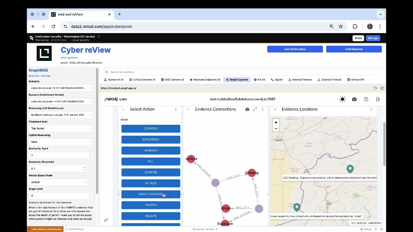Adjust Similarity Threshold stepper arrows
Image resolution: width=413 pixels, height=232 pixels.
click(85, 169)
